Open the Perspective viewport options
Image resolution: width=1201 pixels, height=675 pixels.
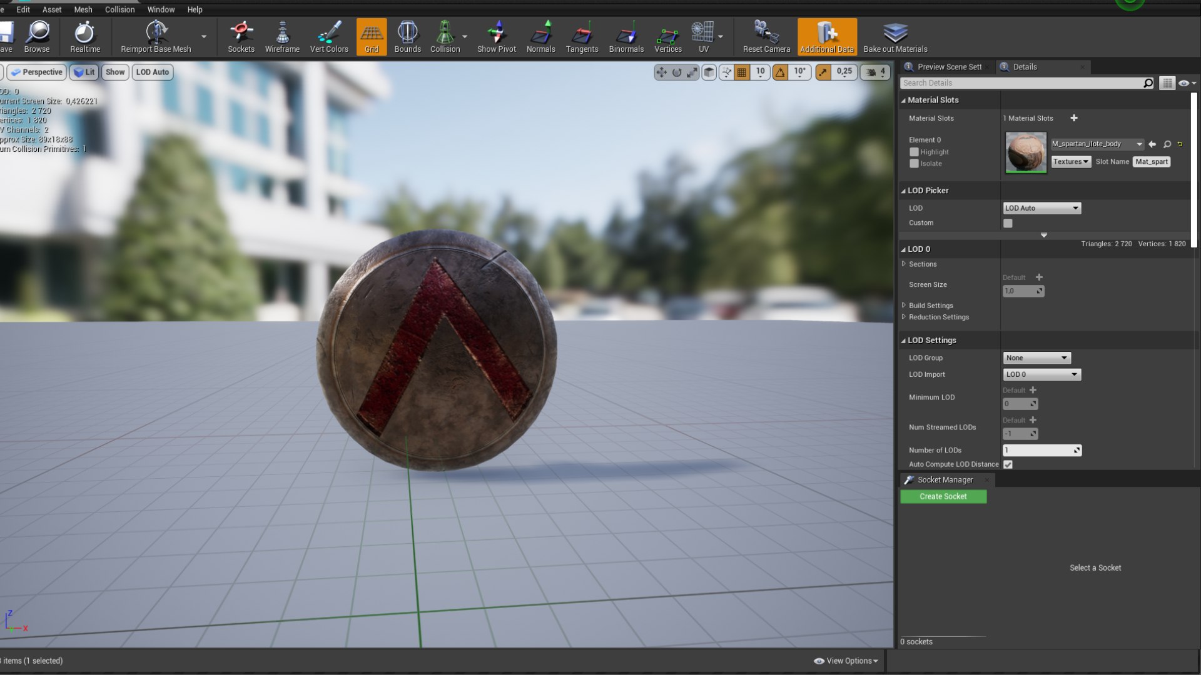(36, 72)
